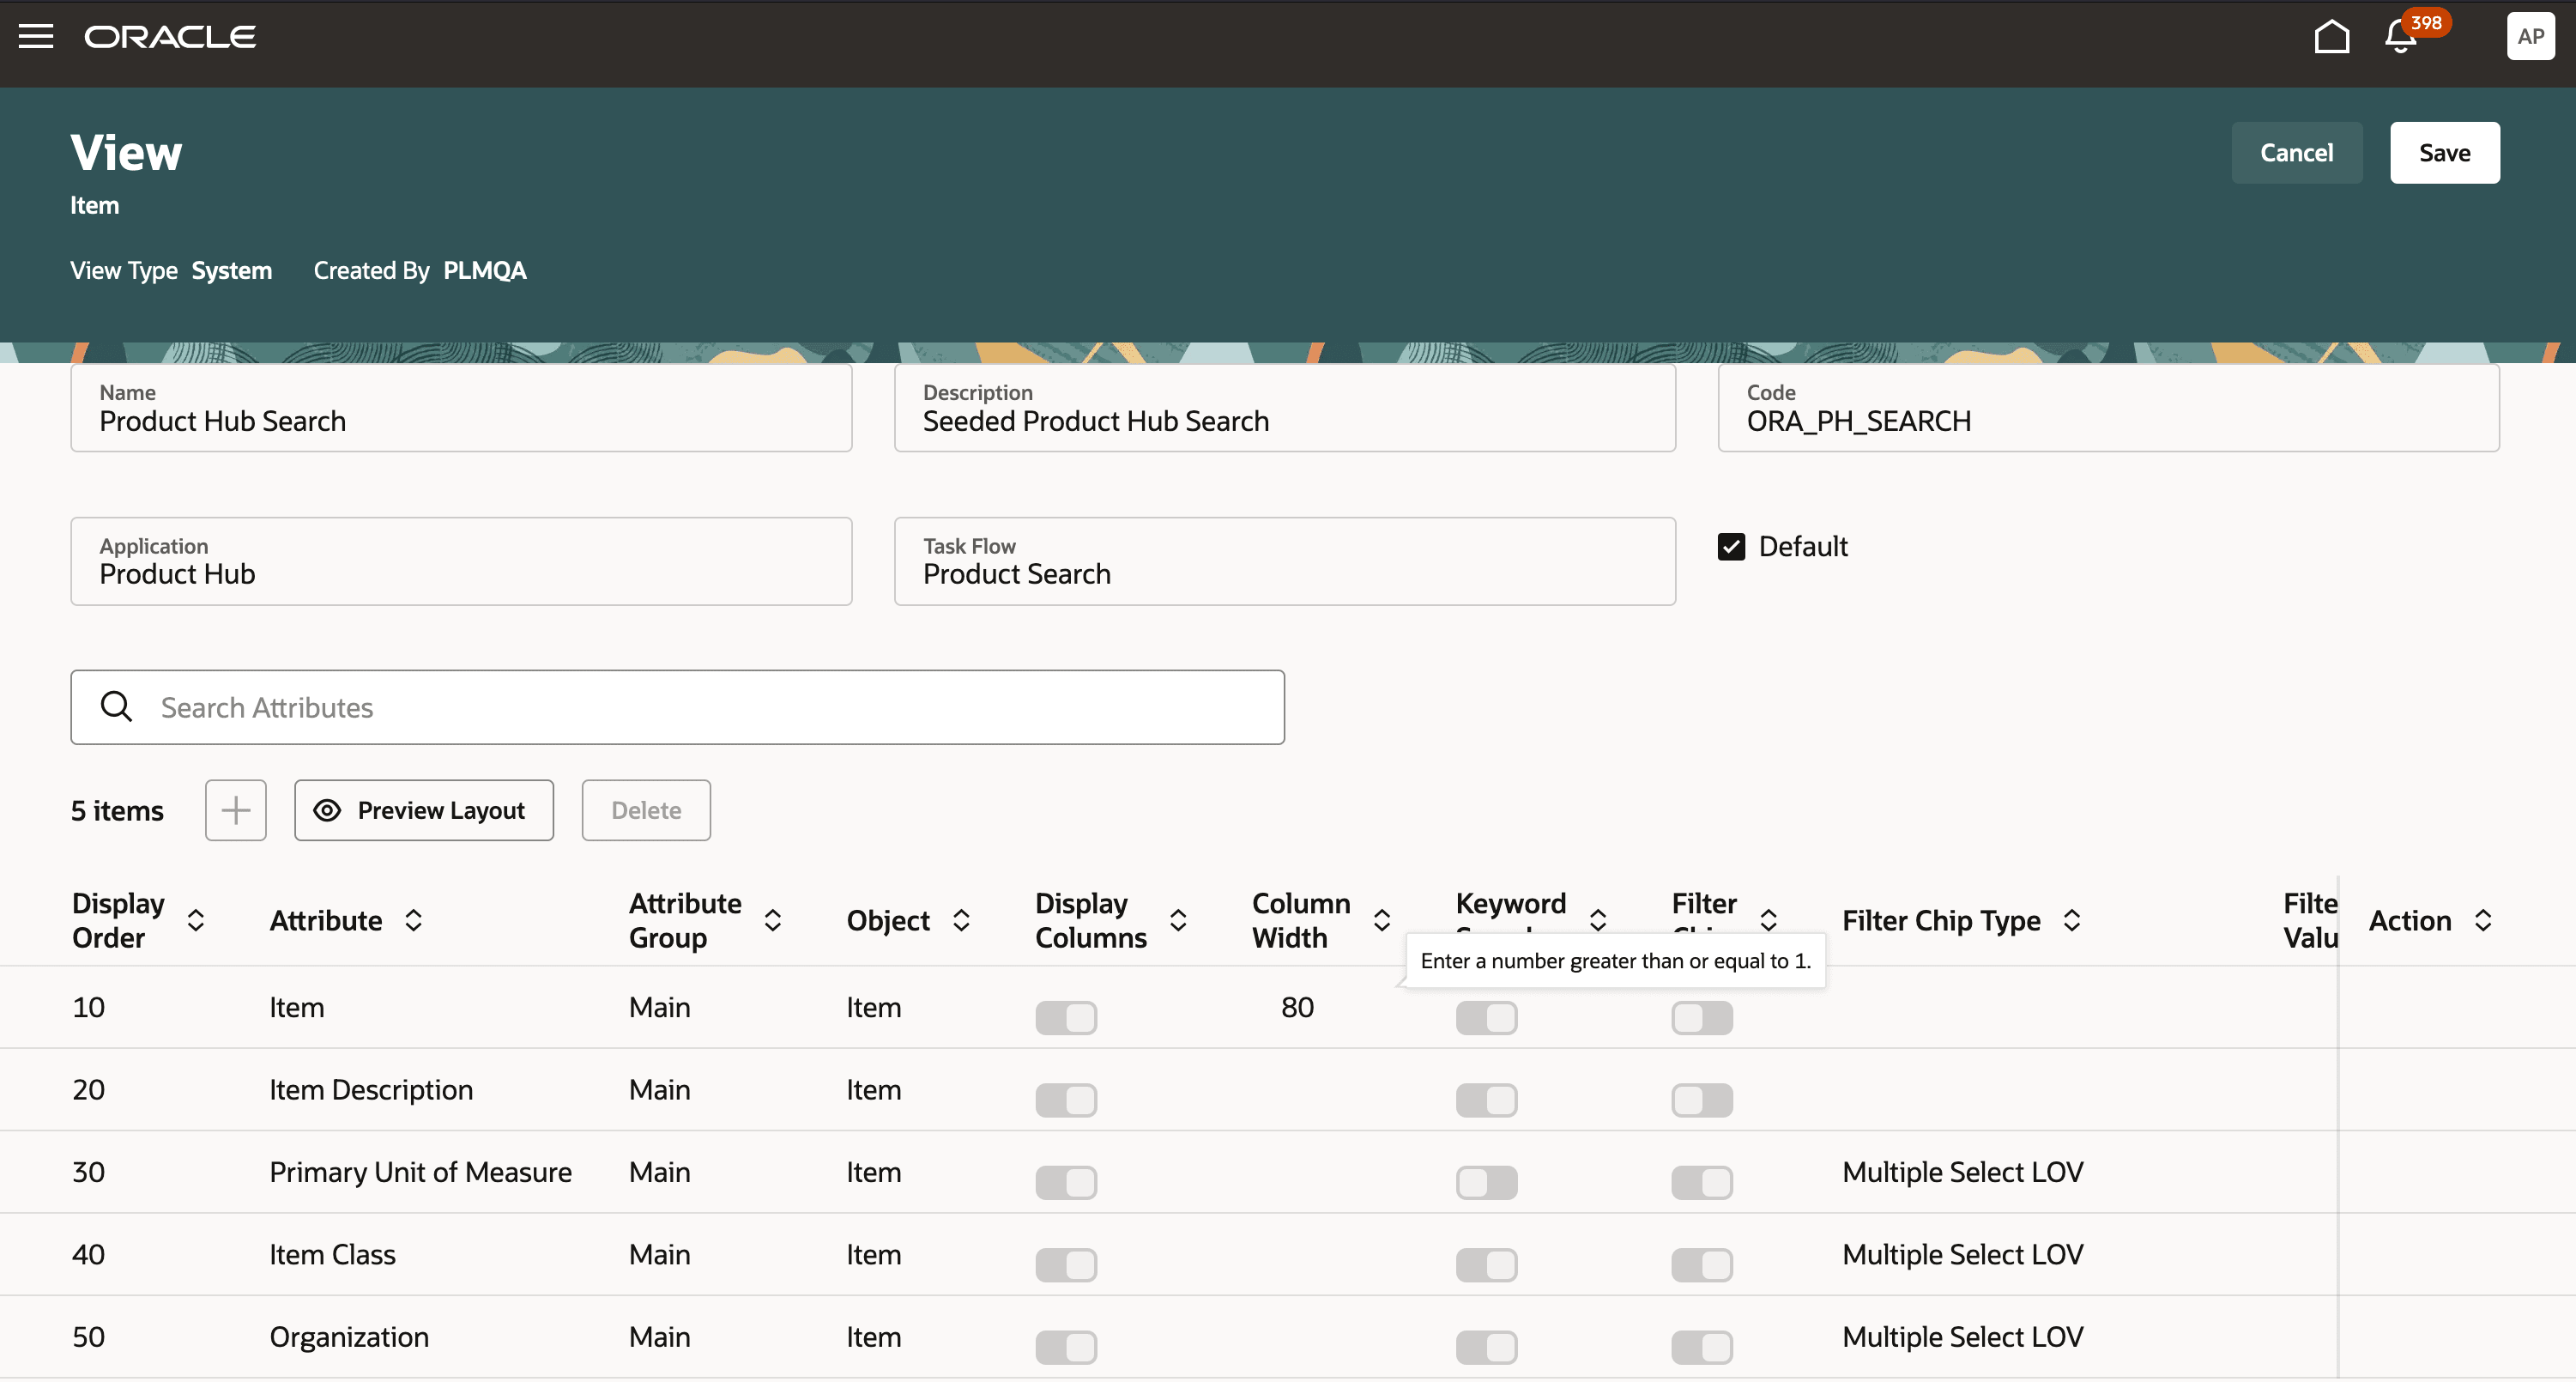Toggle Display Columns for Primary Unit of Measure
2576x1382 pixels.
(1066, 1183)
